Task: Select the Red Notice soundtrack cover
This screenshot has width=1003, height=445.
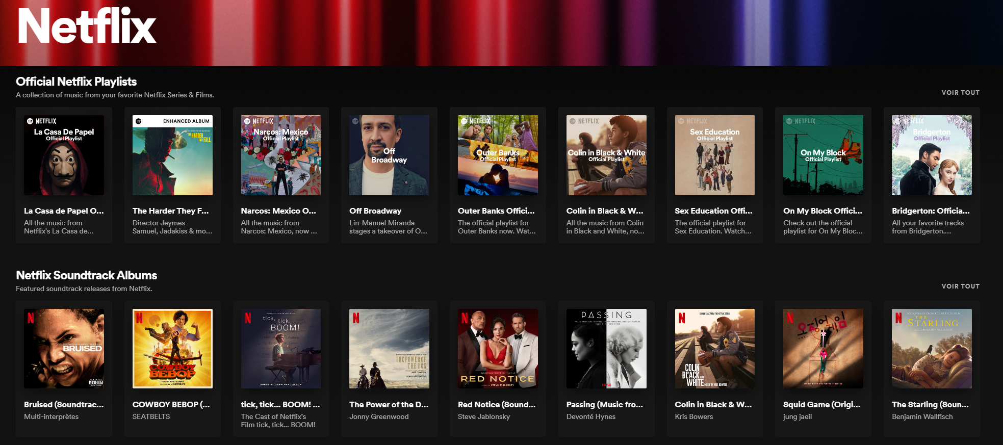Action: click(498, 349)
